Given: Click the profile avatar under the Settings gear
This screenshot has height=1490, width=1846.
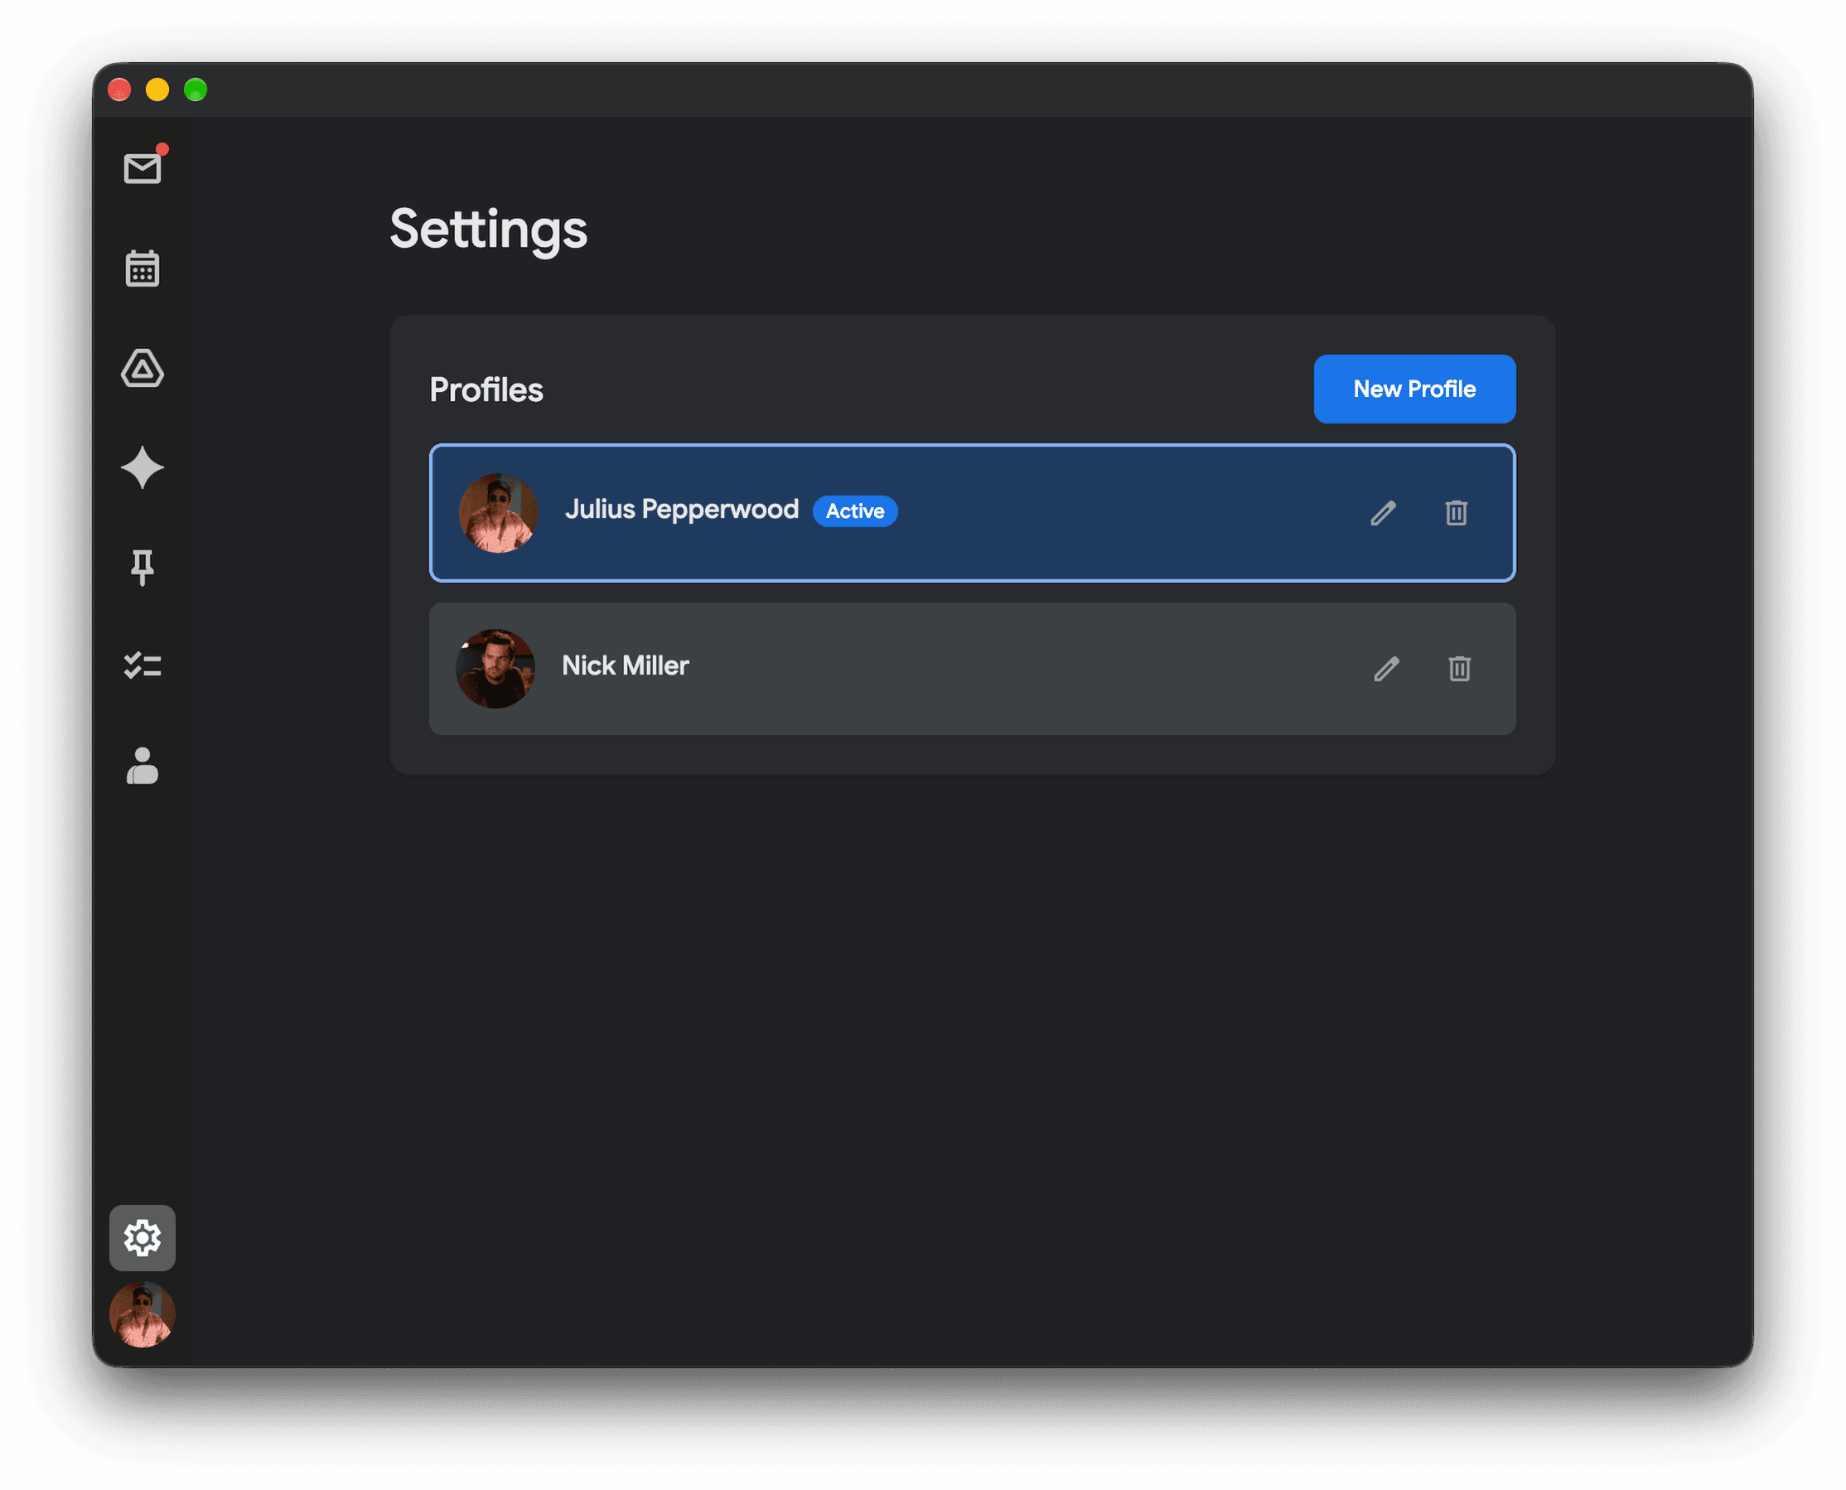Looking at the screenshot, I should click(143, 1315).
